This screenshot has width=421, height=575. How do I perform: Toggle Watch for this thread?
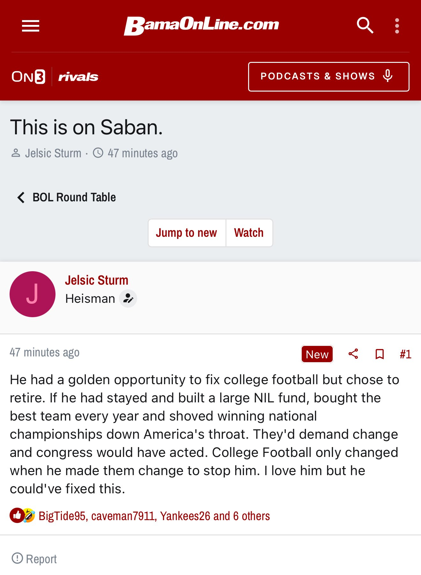(x=249, y=233)
